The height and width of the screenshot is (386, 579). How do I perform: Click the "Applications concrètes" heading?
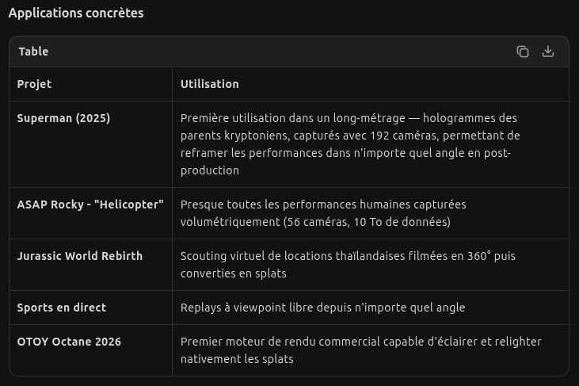[76, 13]
